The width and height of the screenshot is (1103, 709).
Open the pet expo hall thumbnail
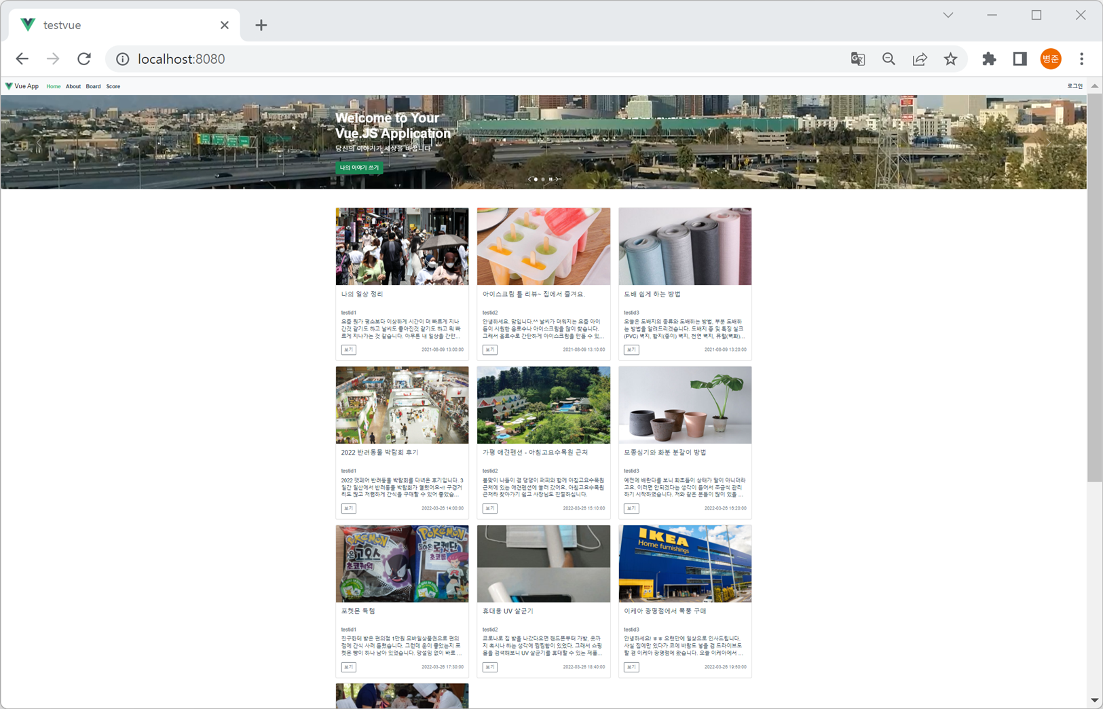pos(402,405)
